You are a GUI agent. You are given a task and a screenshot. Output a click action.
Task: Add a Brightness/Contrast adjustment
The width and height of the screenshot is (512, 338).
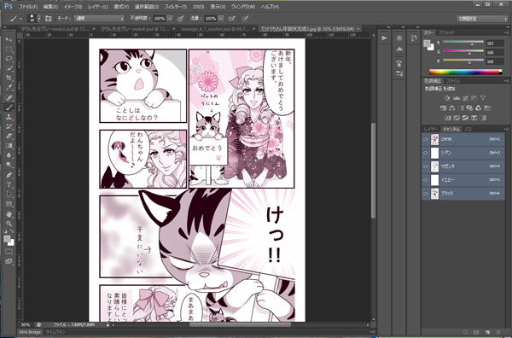(447, 98)
